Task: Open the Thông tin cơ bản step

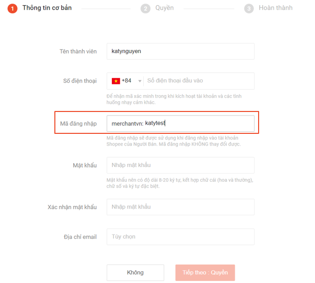Action: [x=47, y=8]
